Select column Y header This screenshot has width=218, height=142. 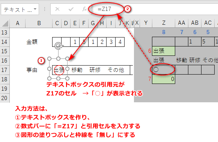pyautogui.click(x=146, y=23)
